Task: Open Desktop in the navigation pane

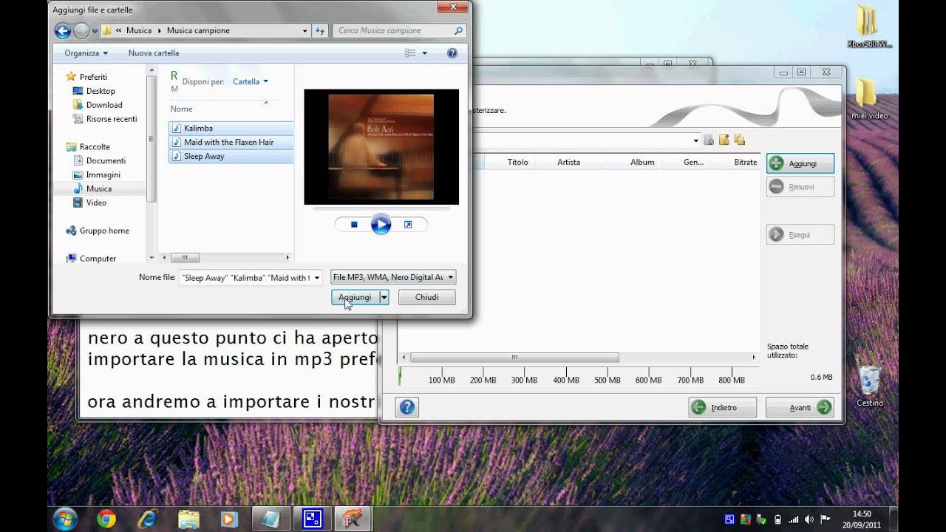Action: click(101, 91)
